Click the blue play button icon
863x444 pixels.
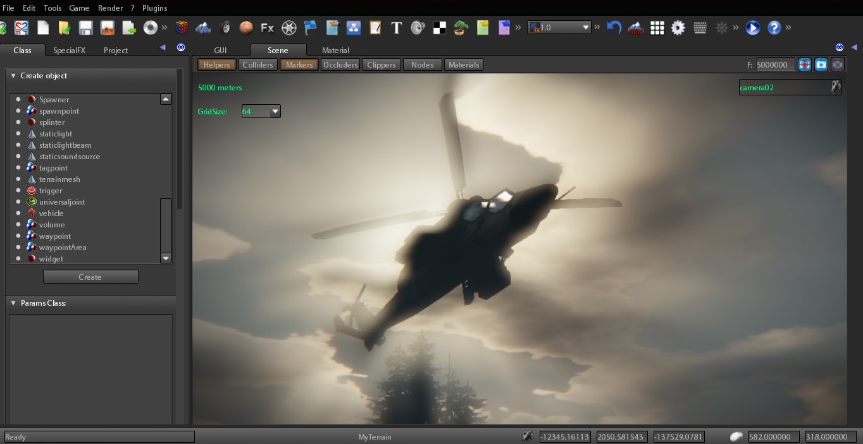click(x=752, y=28)
